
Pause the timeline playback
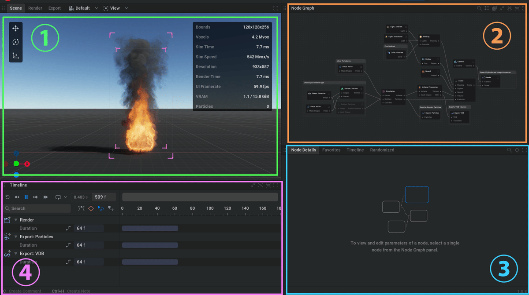pos(26,197)
